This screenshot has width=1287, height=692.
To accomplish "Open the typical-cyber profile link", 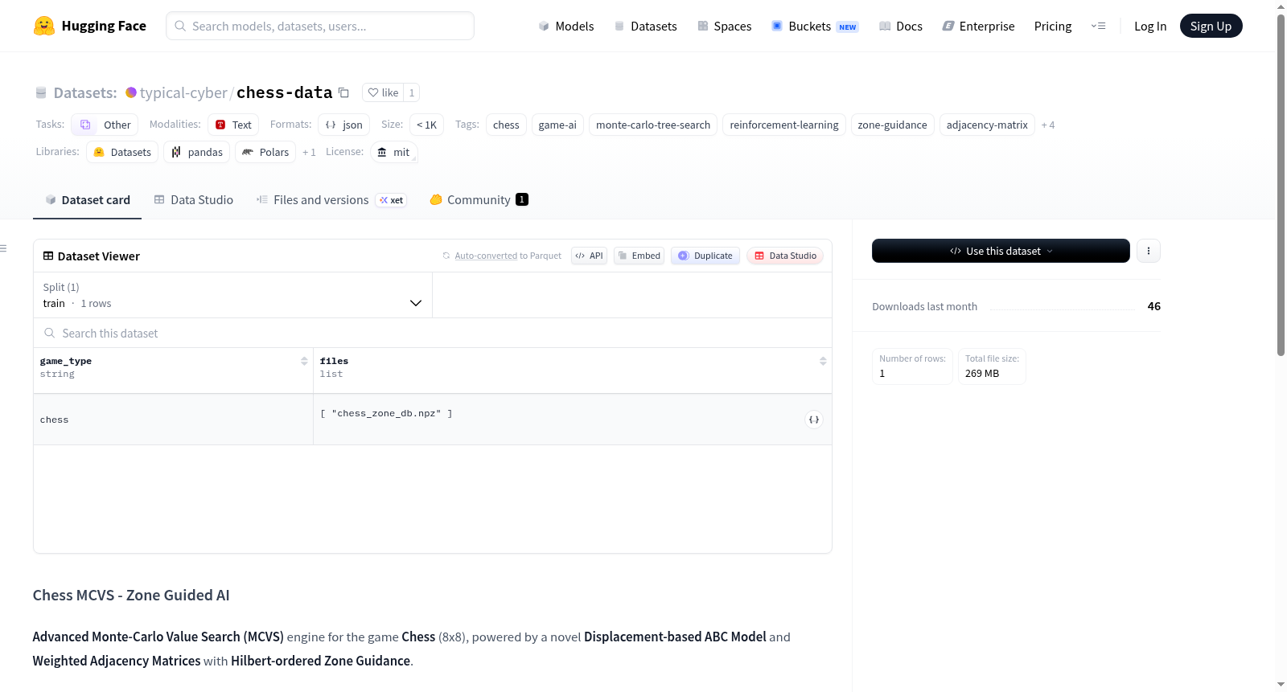I will click(x=183, y=92).
